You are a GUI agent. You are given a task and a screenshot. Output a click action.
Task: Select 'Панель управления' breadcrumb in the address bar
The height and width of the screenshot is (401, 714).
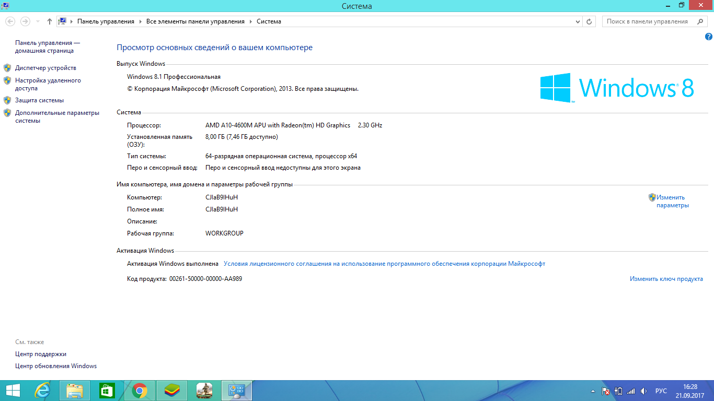coord(106,21)
